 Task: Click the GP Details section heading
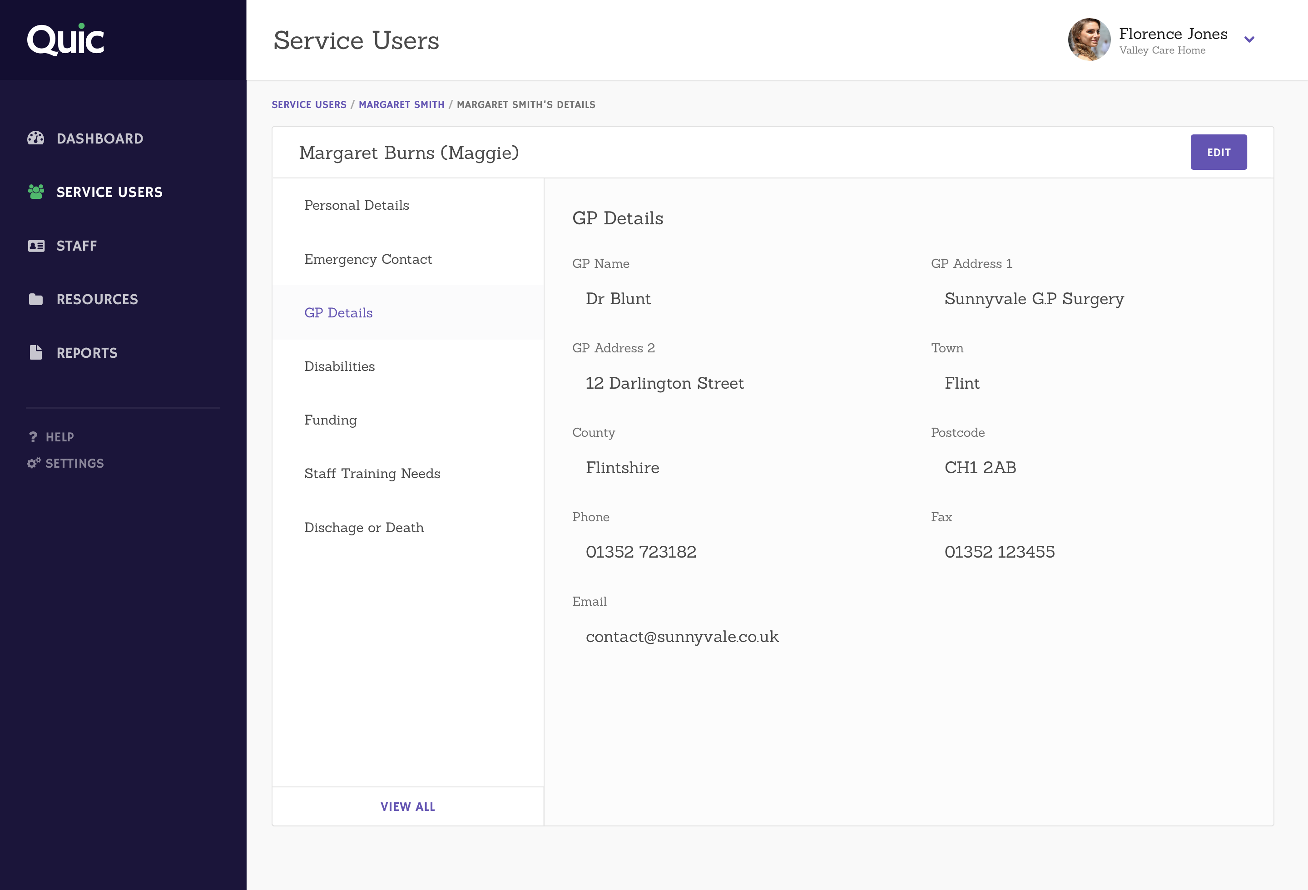pos(617,218)
